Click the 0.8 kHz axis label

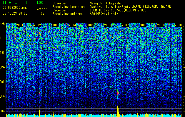point(3,82)
